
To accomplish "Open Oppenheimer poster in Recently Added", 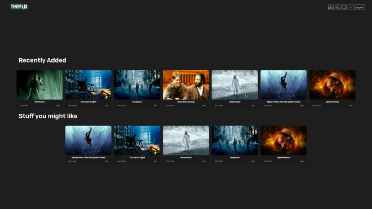I will coord(333,85).
